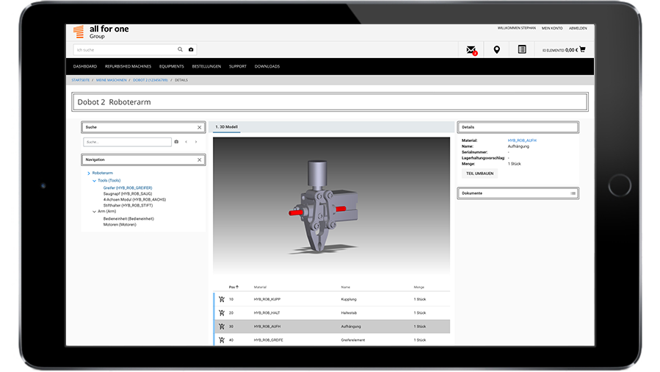Open the shopping cart in the header
This screenshot has height=372, width=660.
tap(582, 50)
